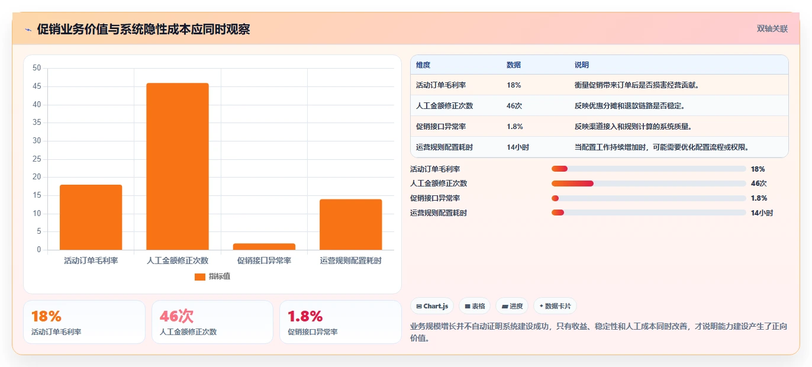812x367 pixels.
Task: Click the 双轴关联 label in the header
Action: 772,28
